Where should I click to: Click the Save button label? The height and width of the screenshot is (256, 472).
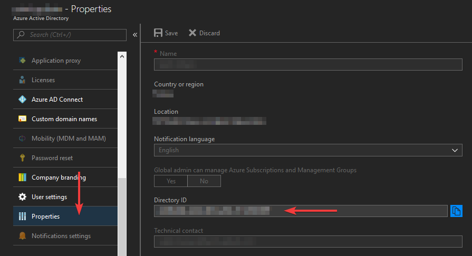(x=171, y=33)
